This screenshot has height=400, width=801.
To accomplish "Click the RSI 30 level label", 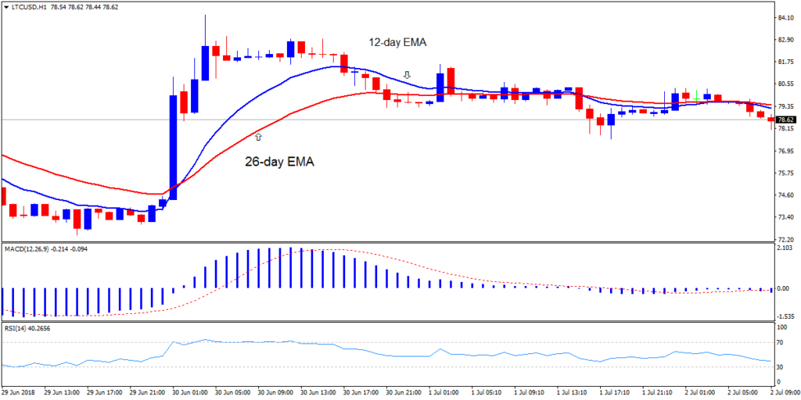I will [x=781, y=366].
